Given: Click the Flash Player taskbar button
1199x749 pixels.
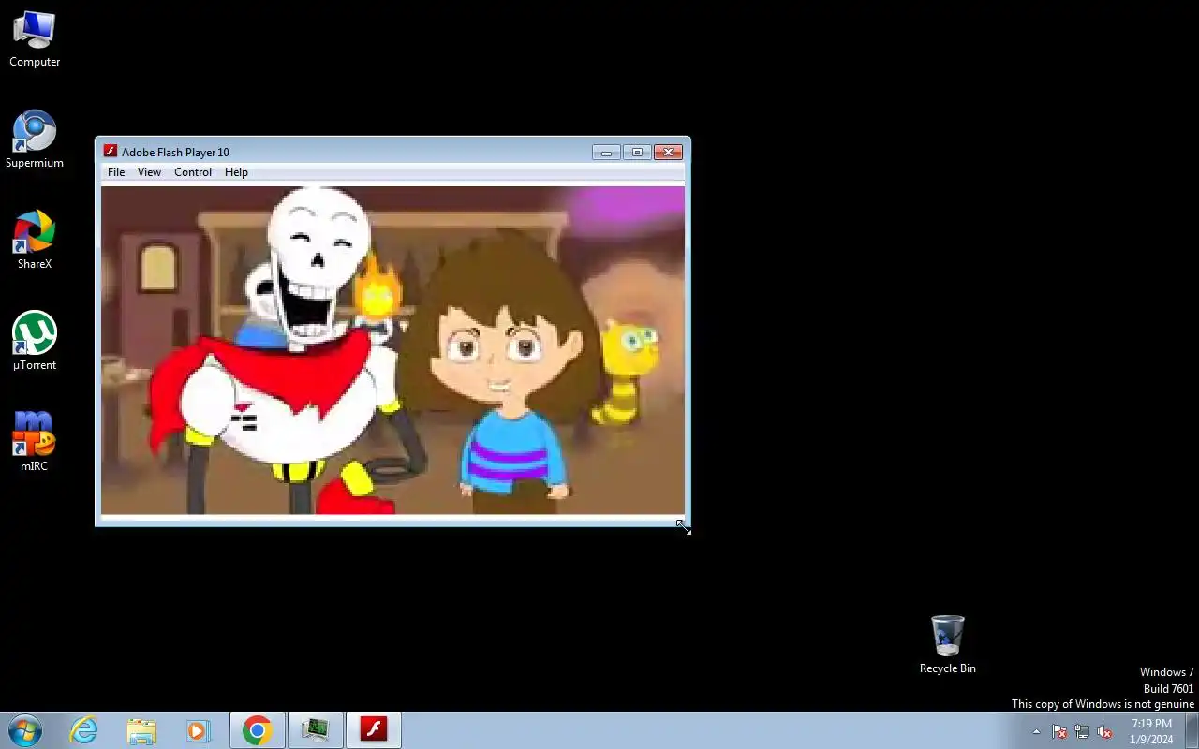Looking at the screenshot, I should [374, 730].
